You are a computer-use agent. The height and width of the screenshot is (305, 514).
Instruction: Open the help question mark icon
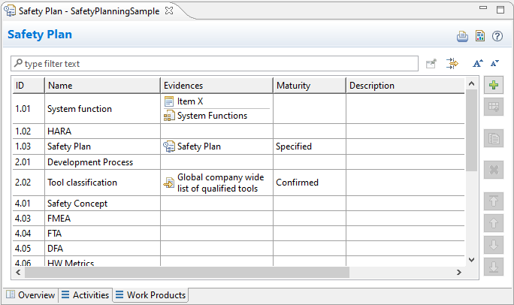497,36
